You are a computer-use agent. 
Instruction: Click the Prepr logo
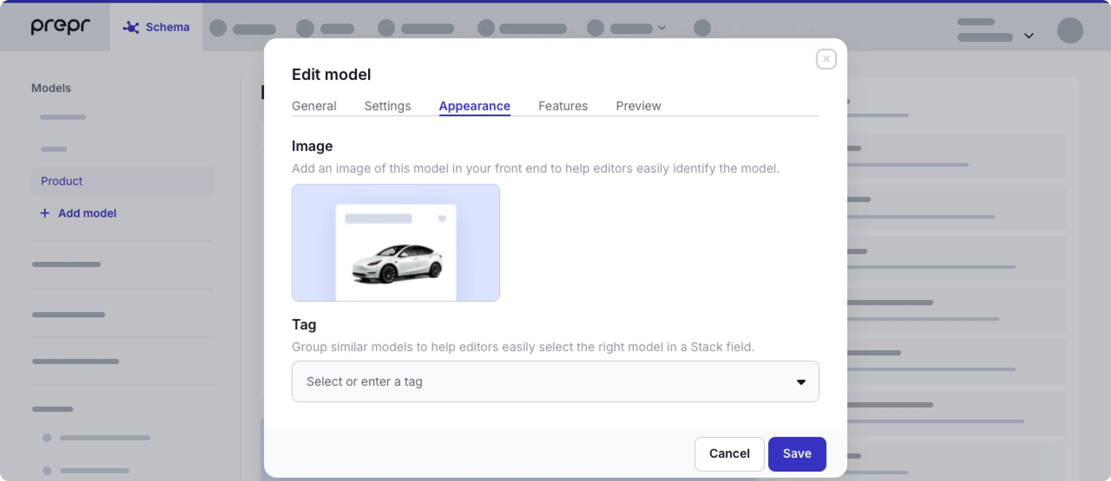click(x=60, y=26)
